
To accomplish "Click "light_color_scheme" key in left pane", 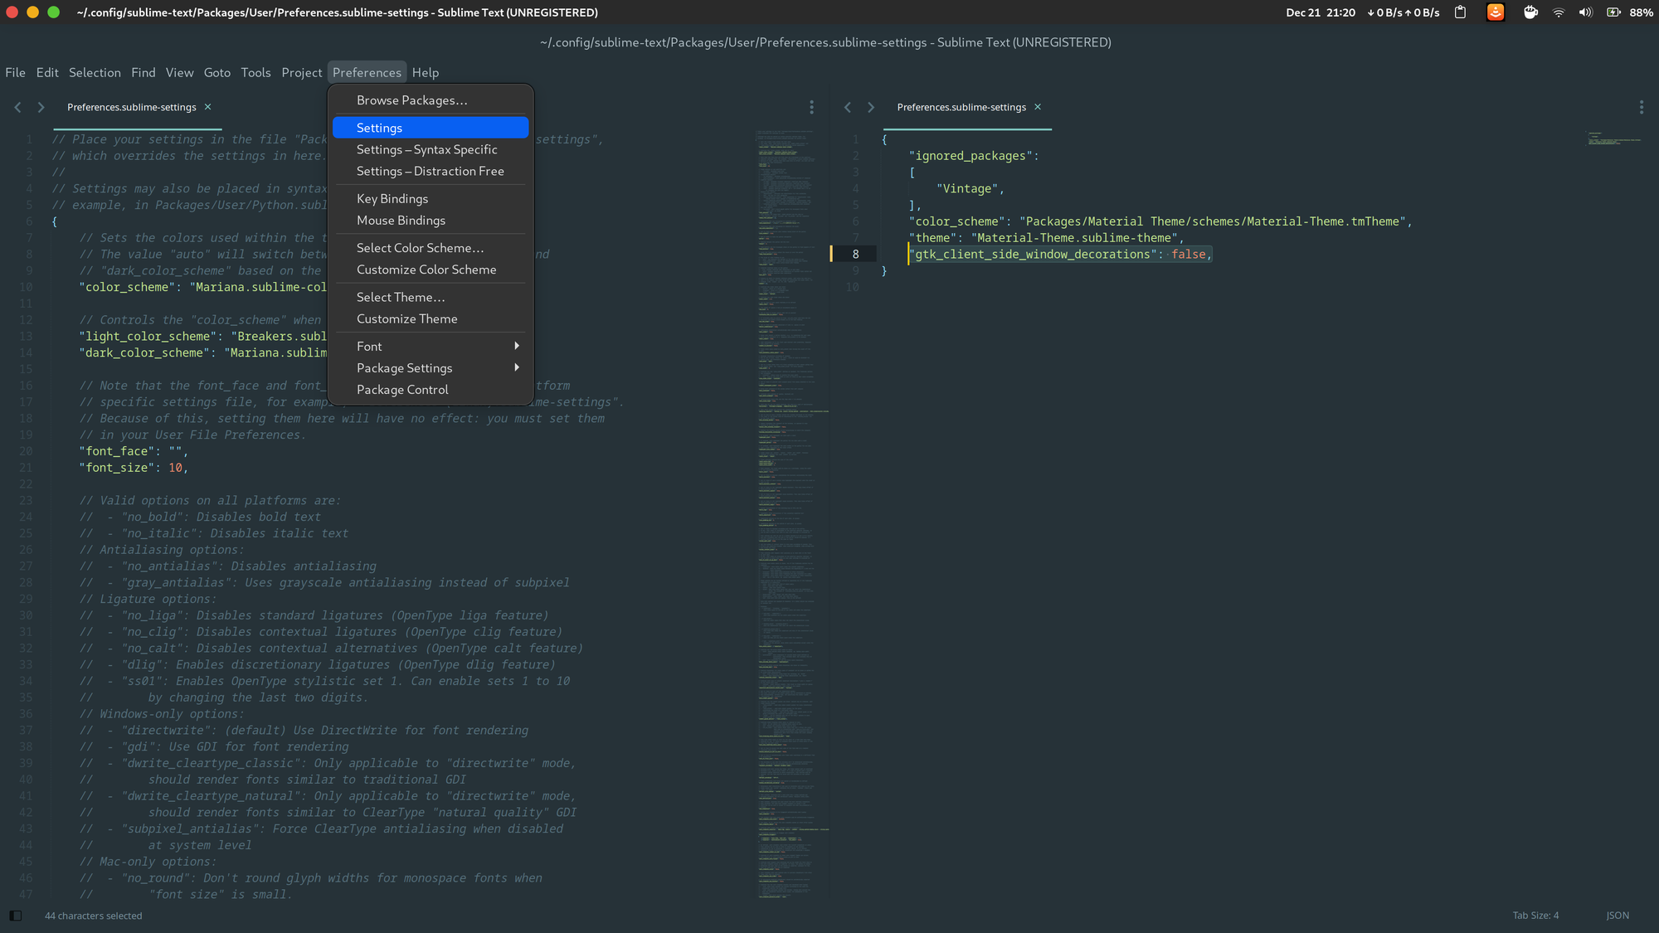I will click(148, 336).
